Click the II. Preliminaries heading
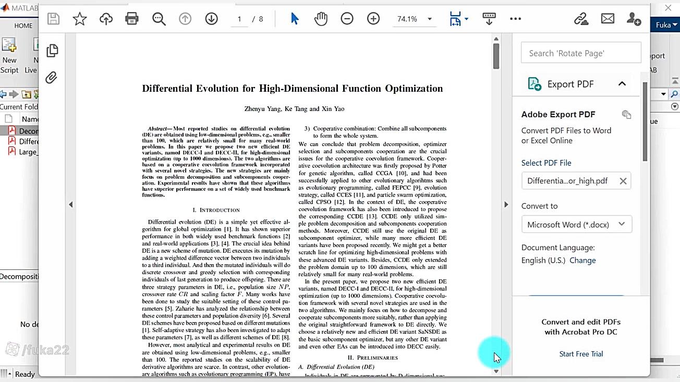 point(372,358)
